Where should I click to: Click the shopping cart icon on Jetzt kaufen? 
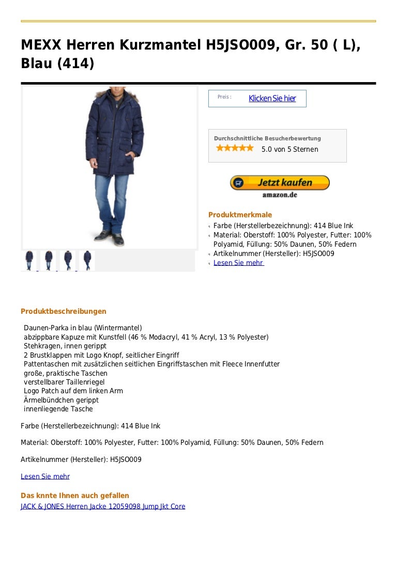coord(238,183)
